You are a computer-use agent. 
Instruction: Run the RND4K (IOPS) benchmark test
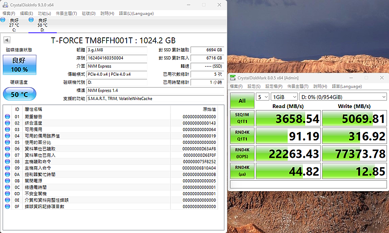coord(242,153)
